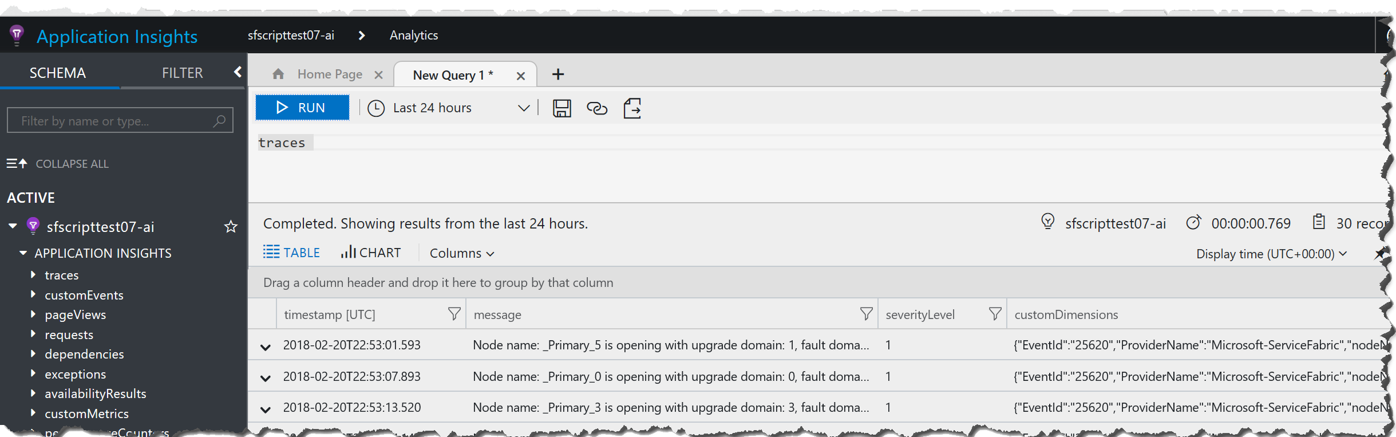Click the lightbulb icon beside sfscripttest07-ai in the results bar
The width and height of the screenshot is (1396, 437).
point(1047,222)
